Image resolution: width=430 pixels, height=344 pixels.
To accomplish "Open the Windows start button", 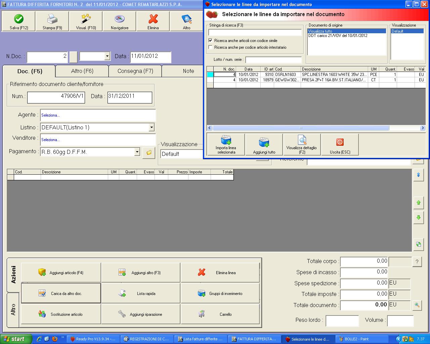I will (16, 339).
